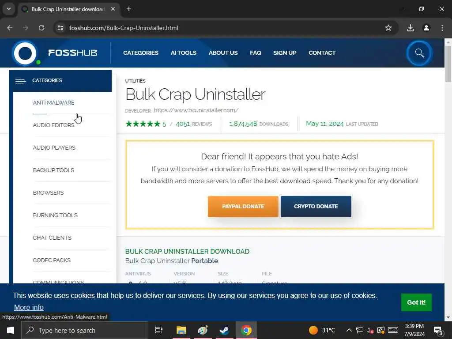Close the Bulk Crap Uninstaller tab

113,9
